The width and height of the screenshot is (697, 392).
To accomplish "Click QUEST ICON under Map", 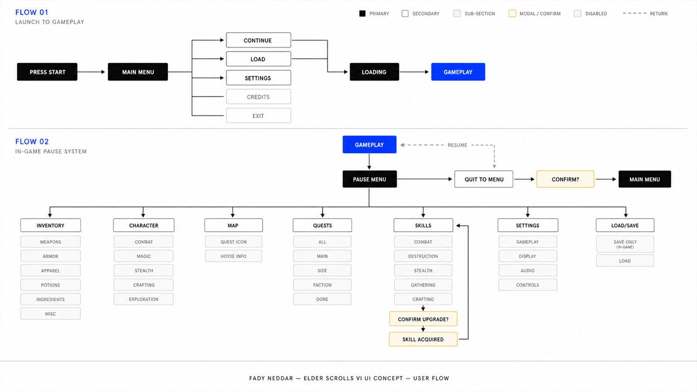I will click(233, 242).
